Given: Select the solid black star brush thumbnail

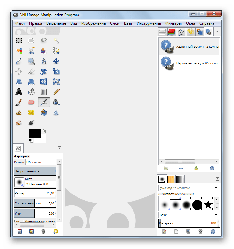Looking at the screenshot, I should coord(208,205).
